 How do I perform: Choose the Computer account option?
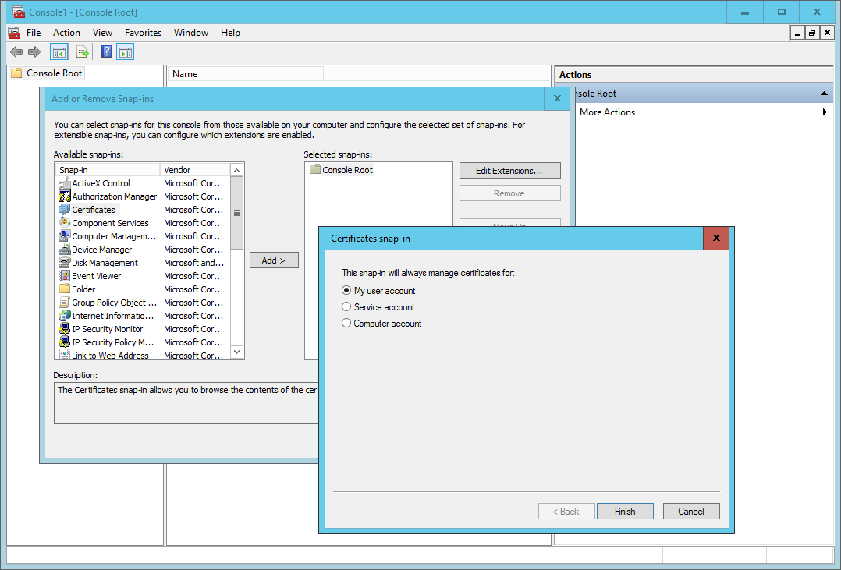[347, 324]
